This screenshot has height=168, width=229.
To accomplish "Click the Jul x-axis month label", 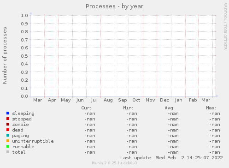I will (94, 100).
